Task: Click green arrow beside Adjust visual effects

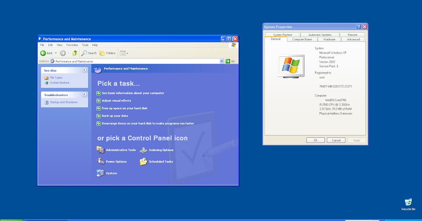Action: click(98, 101)
